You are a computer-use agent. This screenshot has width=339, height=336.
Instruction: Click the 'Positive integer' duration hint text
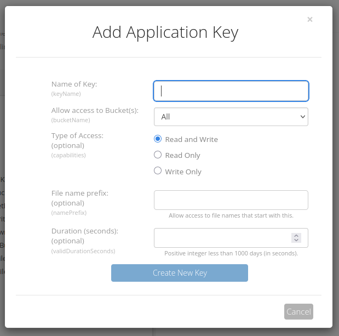[231, 253]
